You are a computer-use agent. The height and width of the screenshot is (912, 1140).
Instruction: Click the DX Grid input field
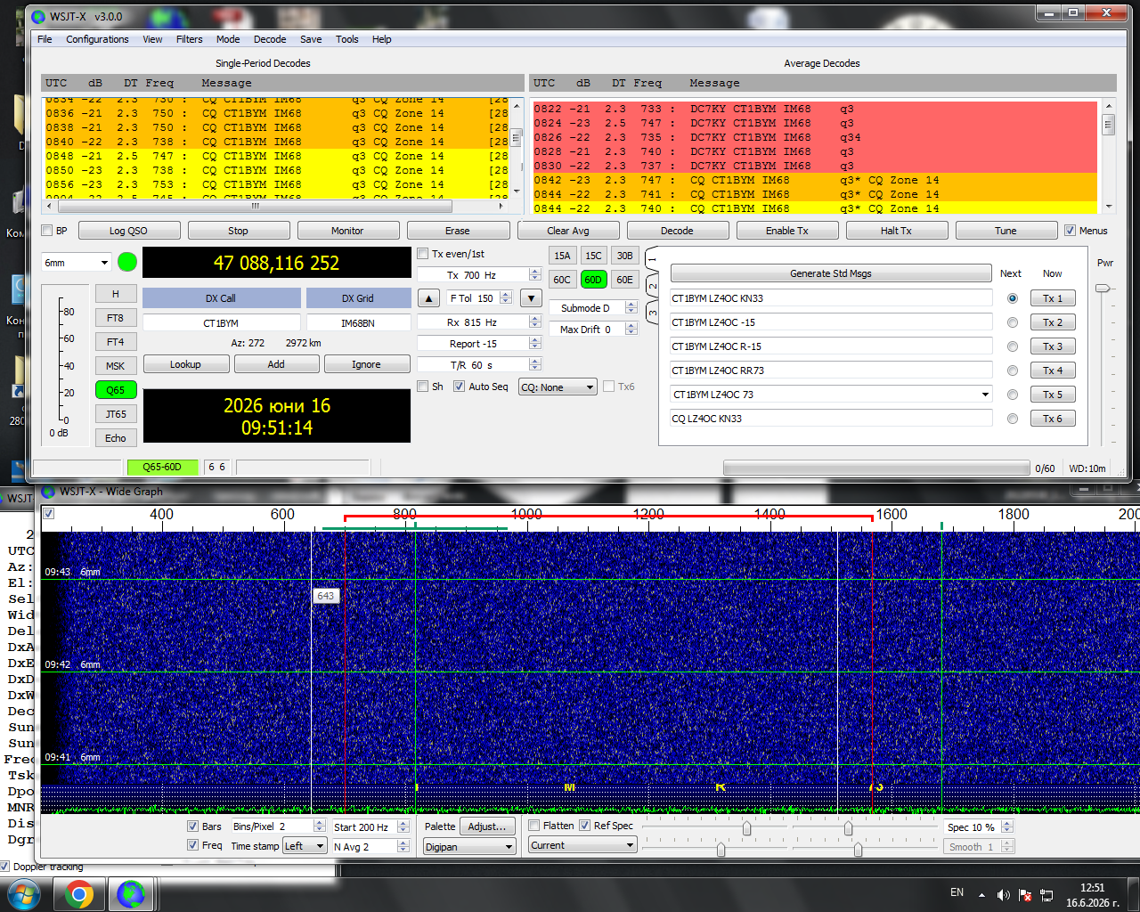(358, 323)
